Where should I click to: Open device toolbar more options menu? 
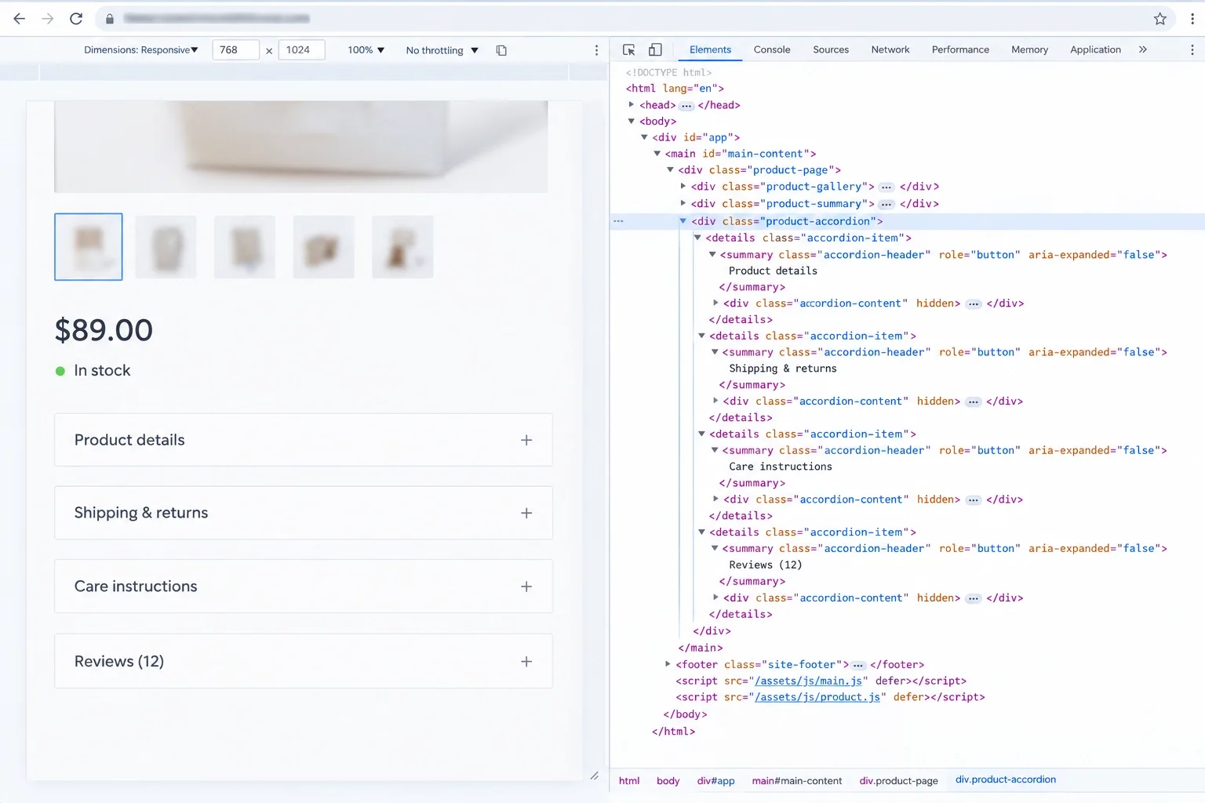(596, 50)
